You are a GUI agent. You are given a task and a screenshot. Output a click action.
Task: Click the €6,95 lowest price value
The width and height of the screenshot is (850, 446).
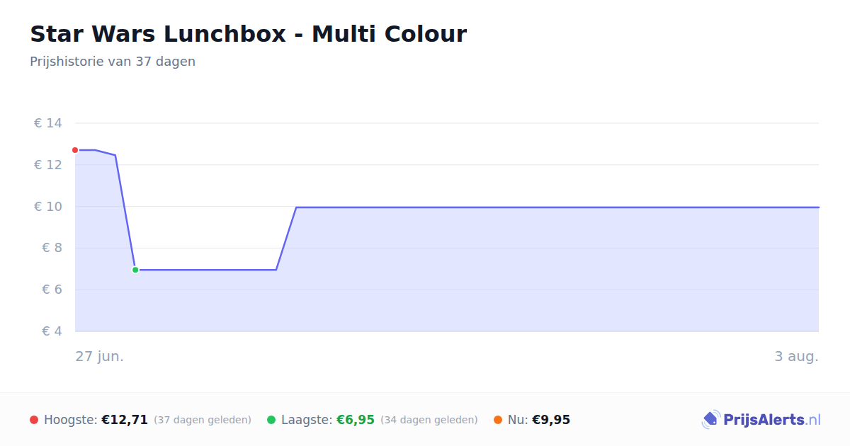356,420
